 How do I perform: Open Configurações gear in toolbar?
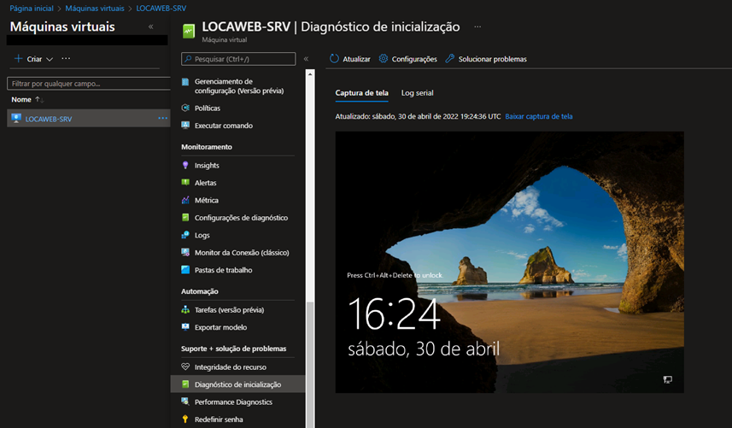point(384,59)
